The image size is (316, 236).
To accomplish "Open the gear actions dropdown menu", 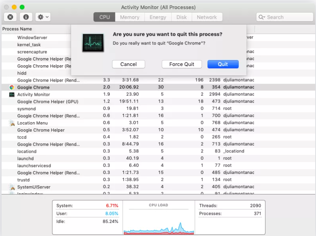I will 43,17.
